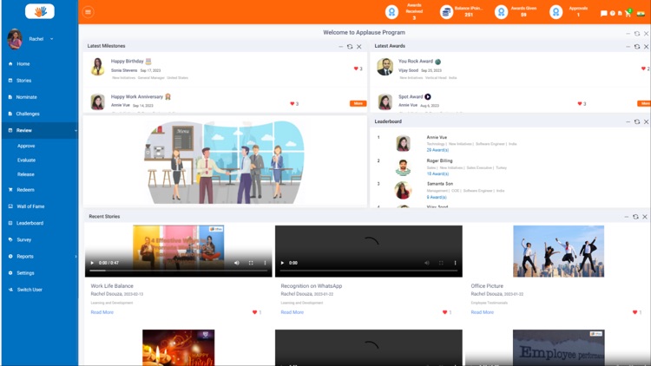Open Wall of Fame in the sidebar
The height and width of the screenshot is (366, 651).
(x=30, y=206)
